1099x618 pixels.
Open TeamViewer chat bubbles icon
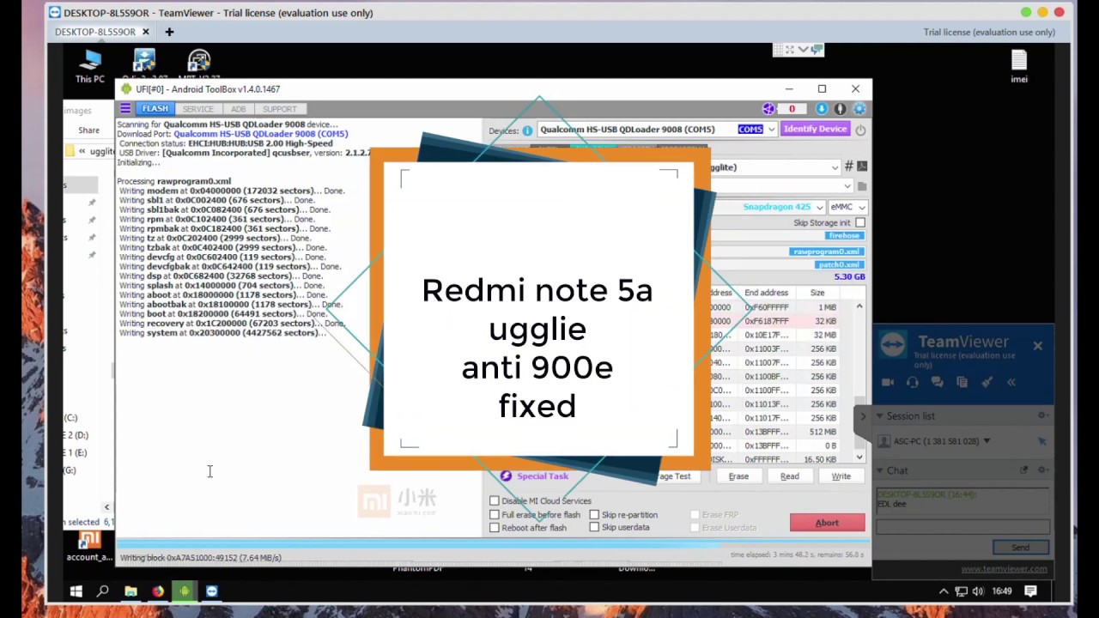(x=938, y=382)
